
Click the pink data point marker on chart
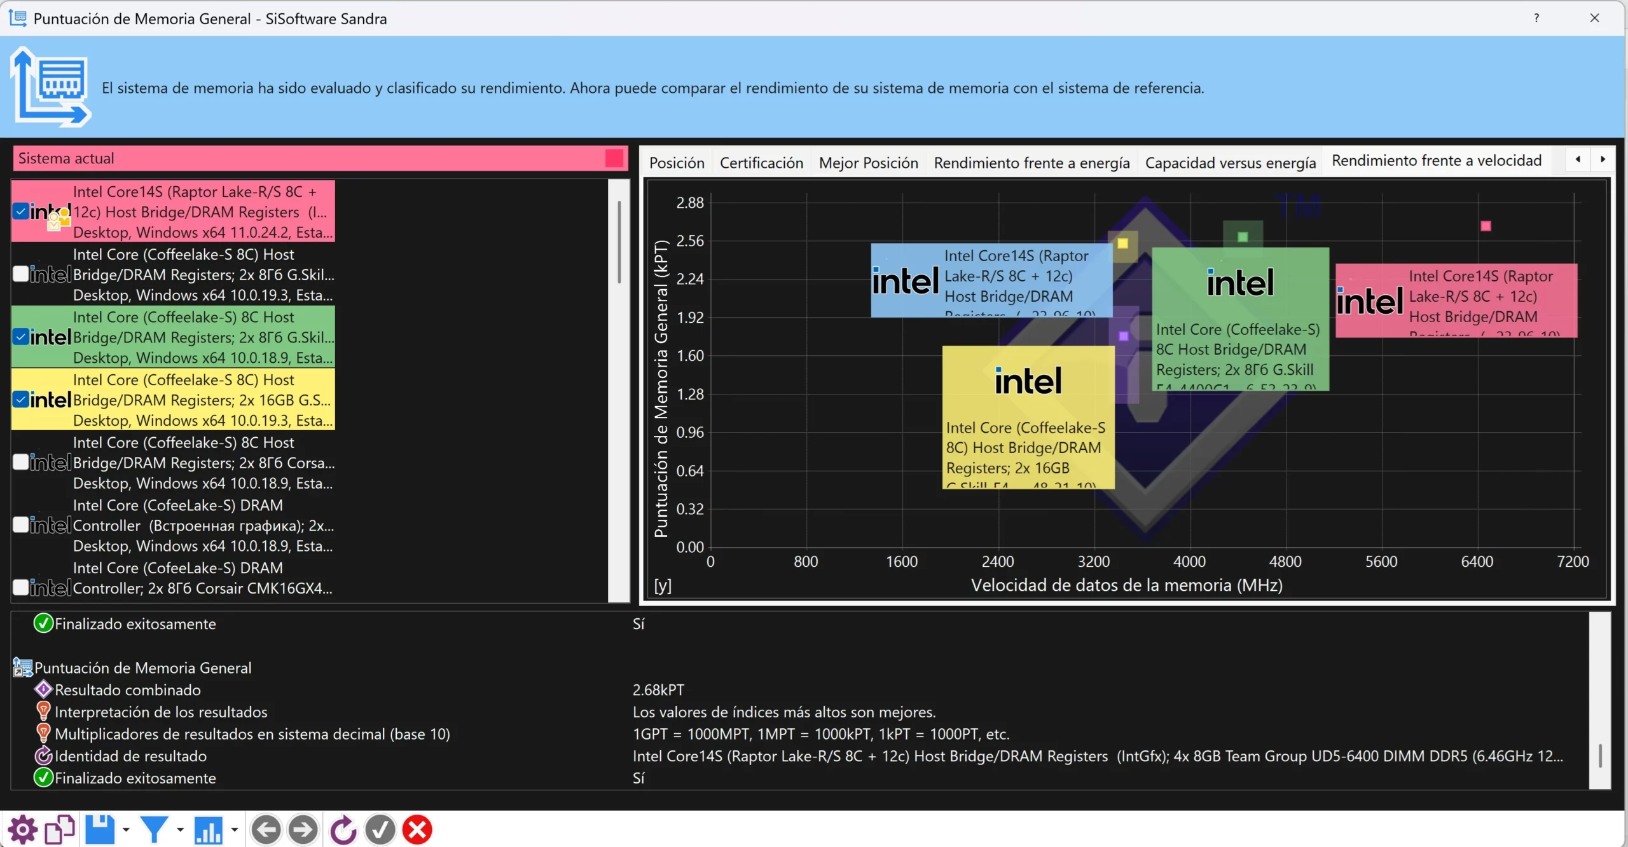click(1486, 226)
